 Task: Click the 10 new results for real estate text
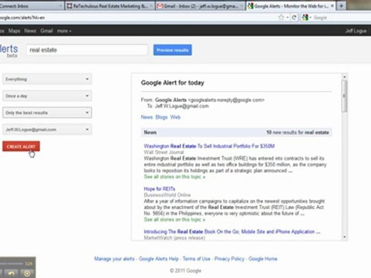point(298,132)
